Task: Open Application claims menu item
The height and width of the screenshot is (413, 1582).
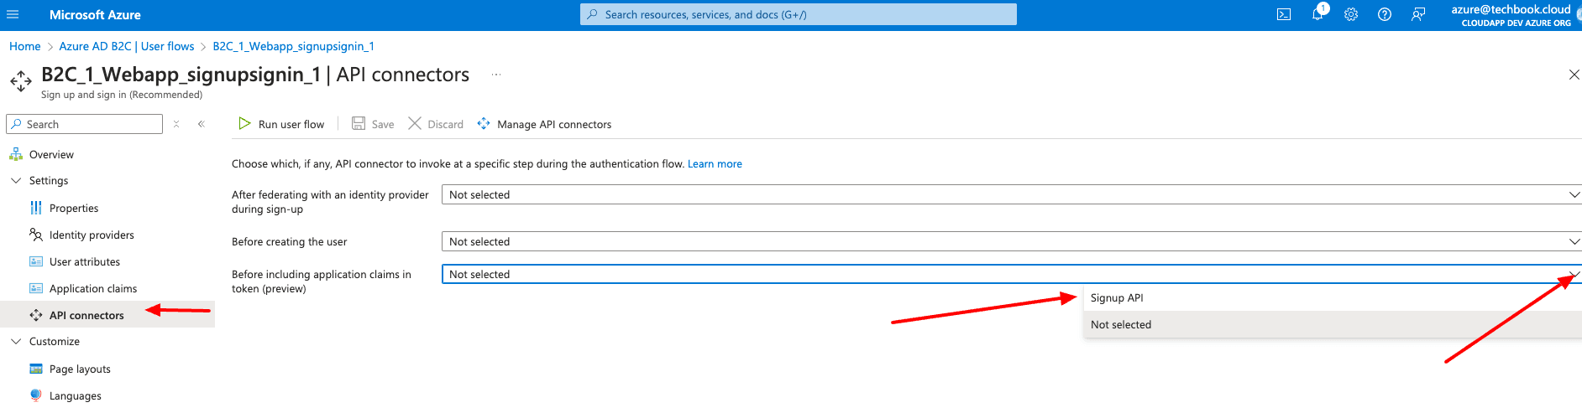Action: point(92,289)
